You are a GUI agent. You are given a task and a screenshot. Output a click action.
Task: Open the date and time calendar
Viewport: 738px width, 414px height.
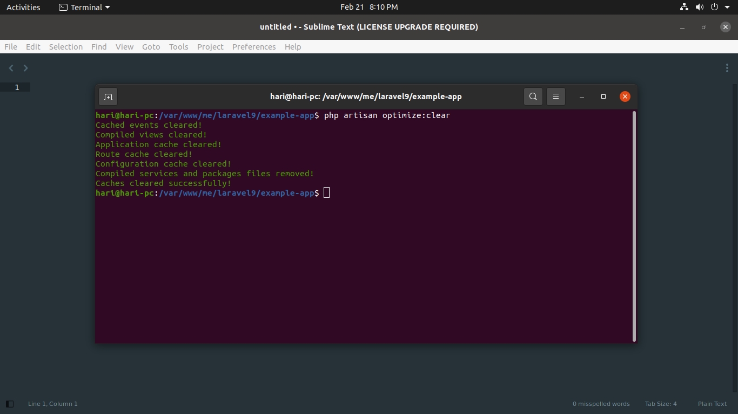click(369, 7)
